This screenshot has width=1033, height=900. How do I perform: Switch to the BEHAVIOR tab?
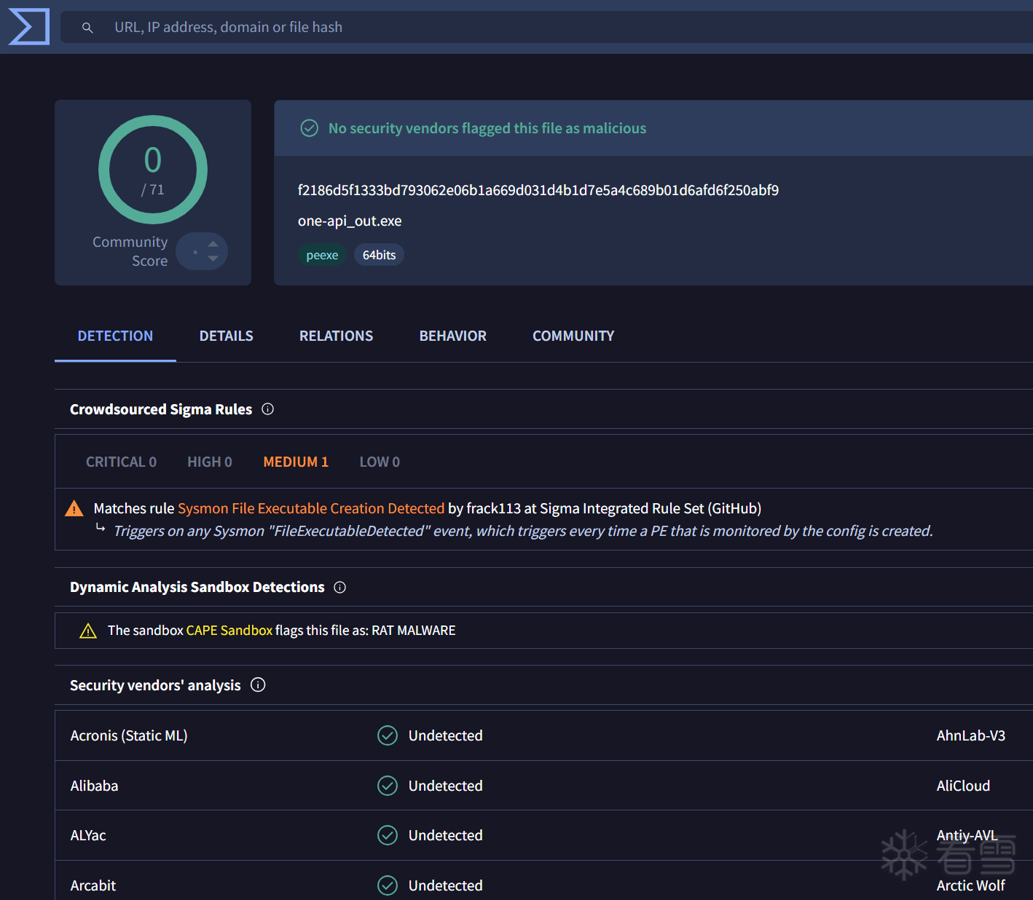pos(453,336)
